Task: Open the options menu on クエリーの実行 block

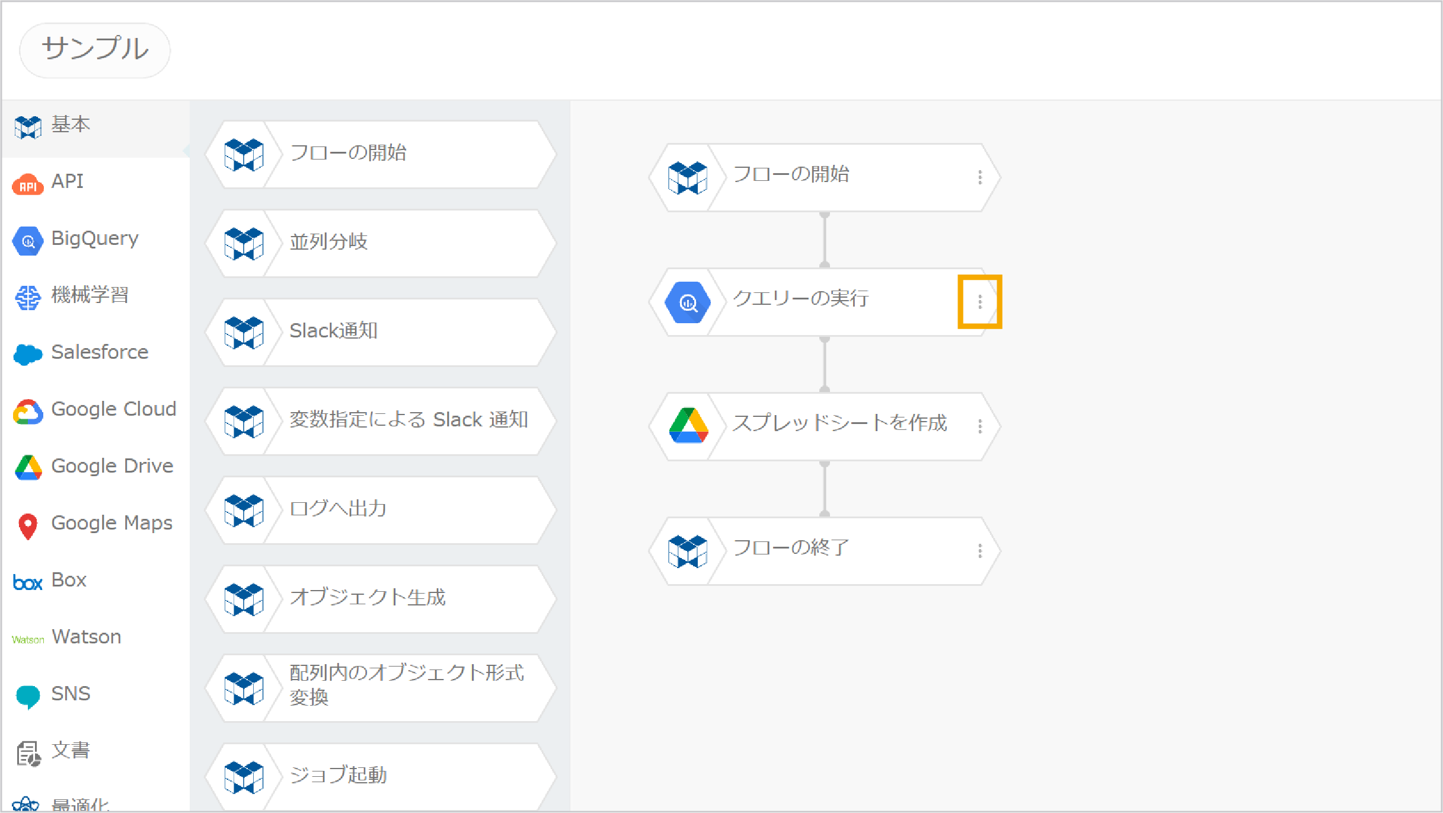Action: (x=980, y=302)
